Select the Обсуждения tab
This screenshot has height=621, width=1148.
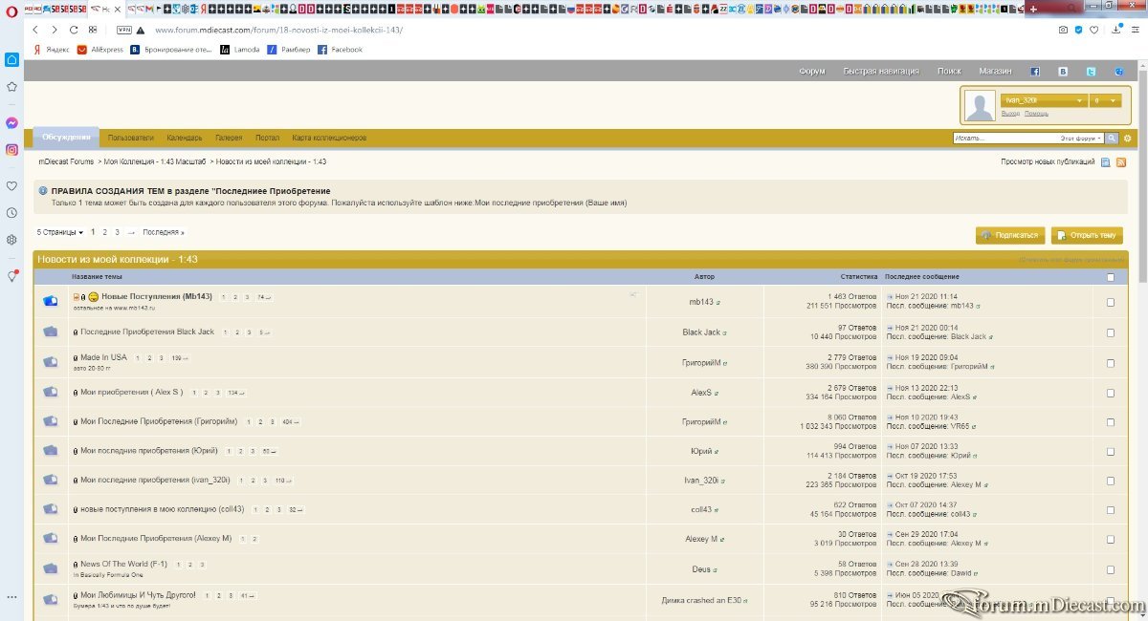click(x=66, y=137)
